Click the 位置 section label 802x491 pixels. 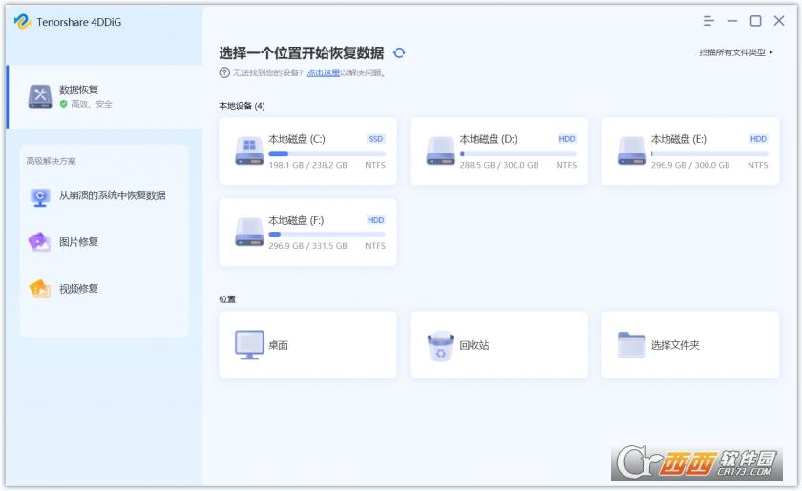click(227, 299)
